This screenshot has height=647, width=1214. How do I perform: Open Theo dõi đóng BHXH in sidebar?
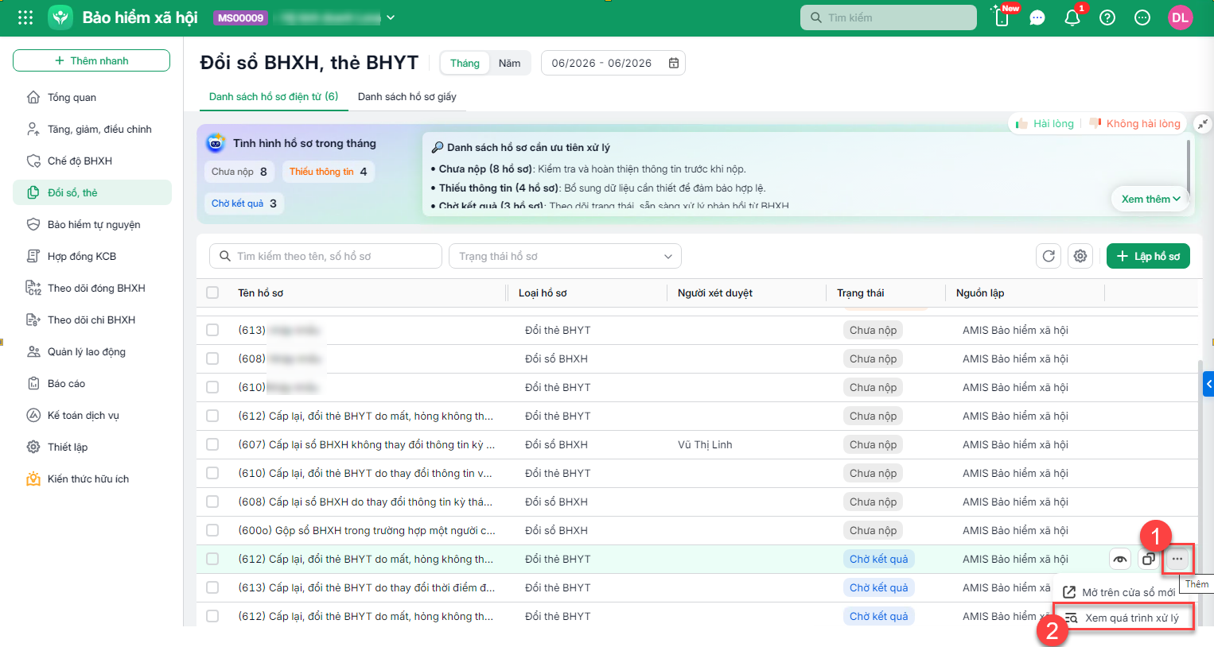coord(92,288)
